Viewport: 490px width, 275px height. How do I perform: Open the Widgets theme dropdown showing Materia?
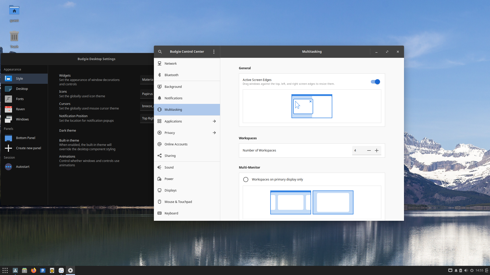click(147, 80)
